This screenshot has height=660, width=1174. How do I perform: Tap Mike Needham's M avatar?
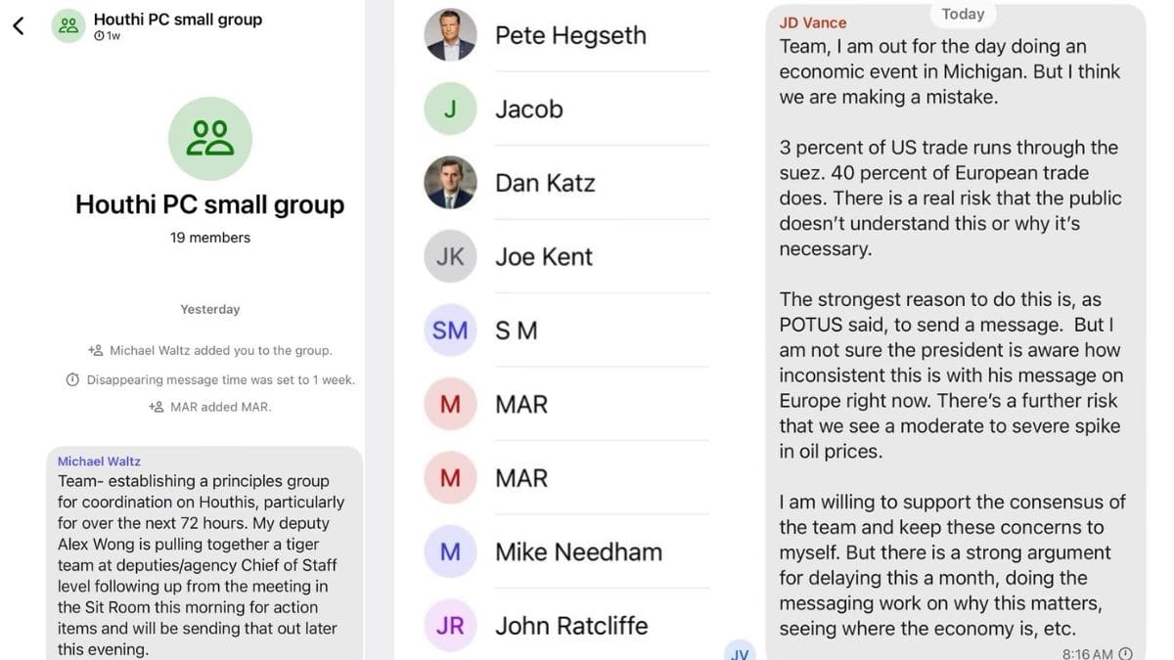pyautogui.click(x=450, y=551)
